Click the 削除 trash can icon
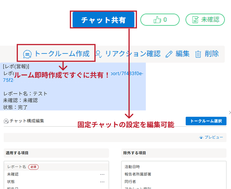This screenshot has height=189, width=231. pyautogui.click(x=198, y=54)
